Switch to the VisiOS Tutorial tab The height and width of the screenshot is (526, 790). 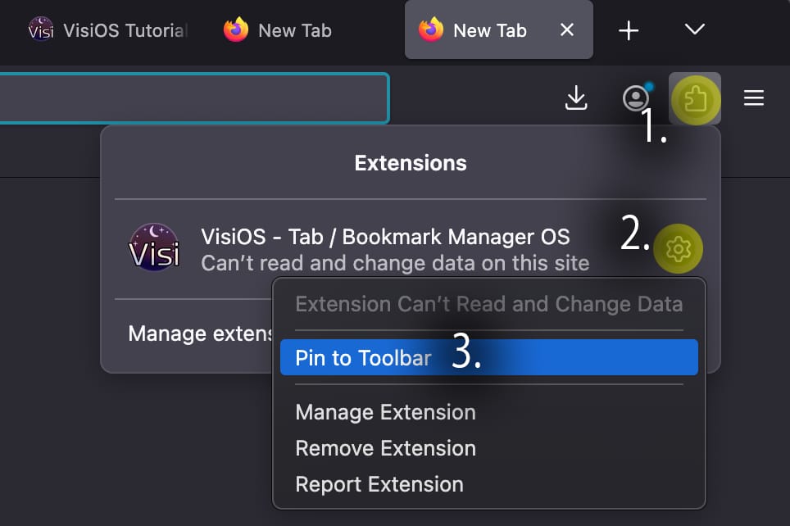pos(108,30)
